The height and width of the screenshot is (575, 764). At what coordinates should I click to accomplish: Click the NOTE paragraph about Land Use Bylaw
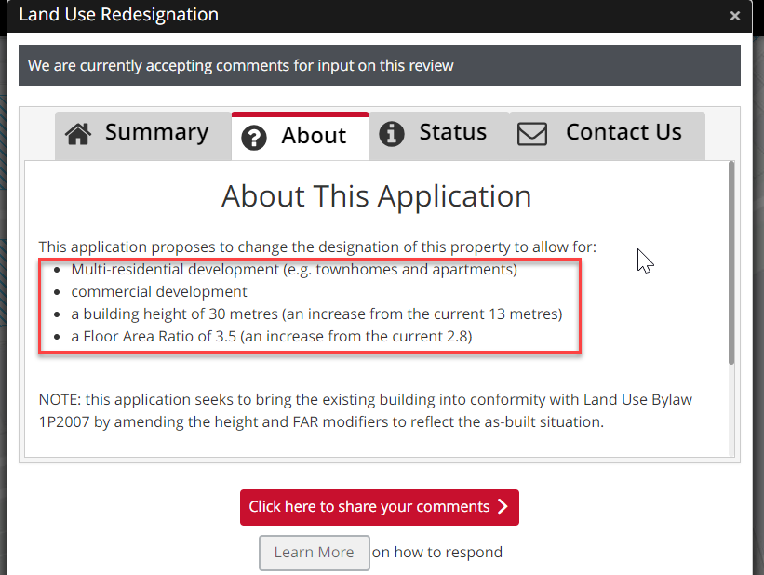click(x=367, y=410)
